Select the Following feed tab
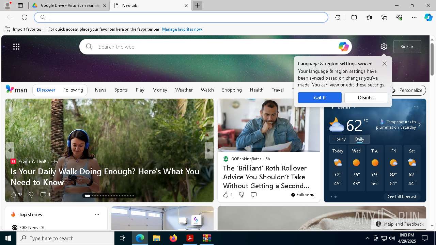436x245 pixels. pyautogui.click(x=73, y=90)
